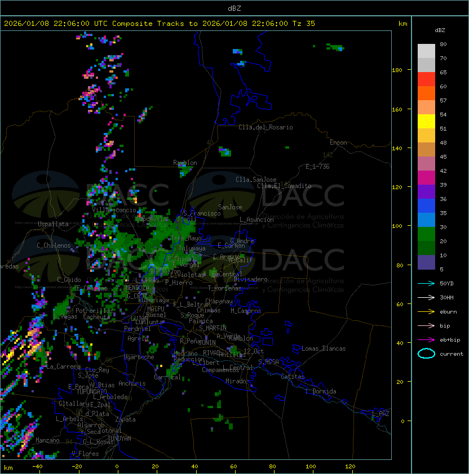The height and width of the screenshot is (474, 469).
Task: Click the yellow eburn arrow in legend
Action: (426, 312)
